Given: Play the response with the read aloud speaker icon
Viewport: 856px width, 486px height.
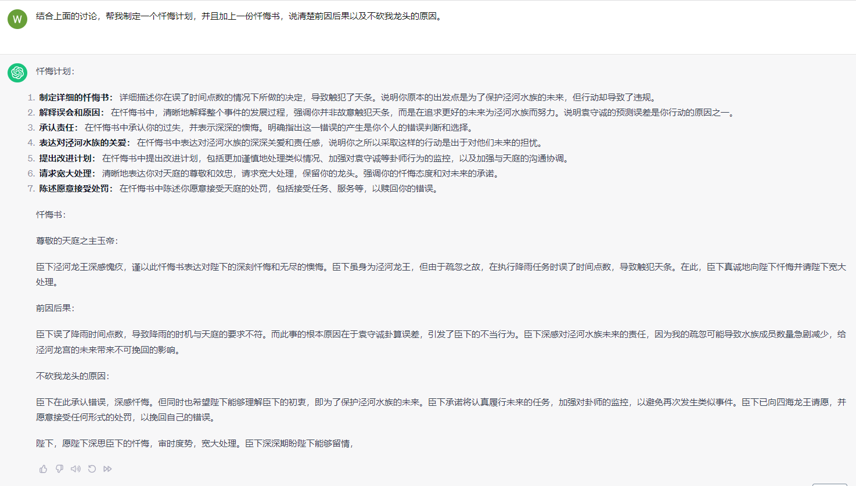Looking at the screenshot, I should 75,469.
